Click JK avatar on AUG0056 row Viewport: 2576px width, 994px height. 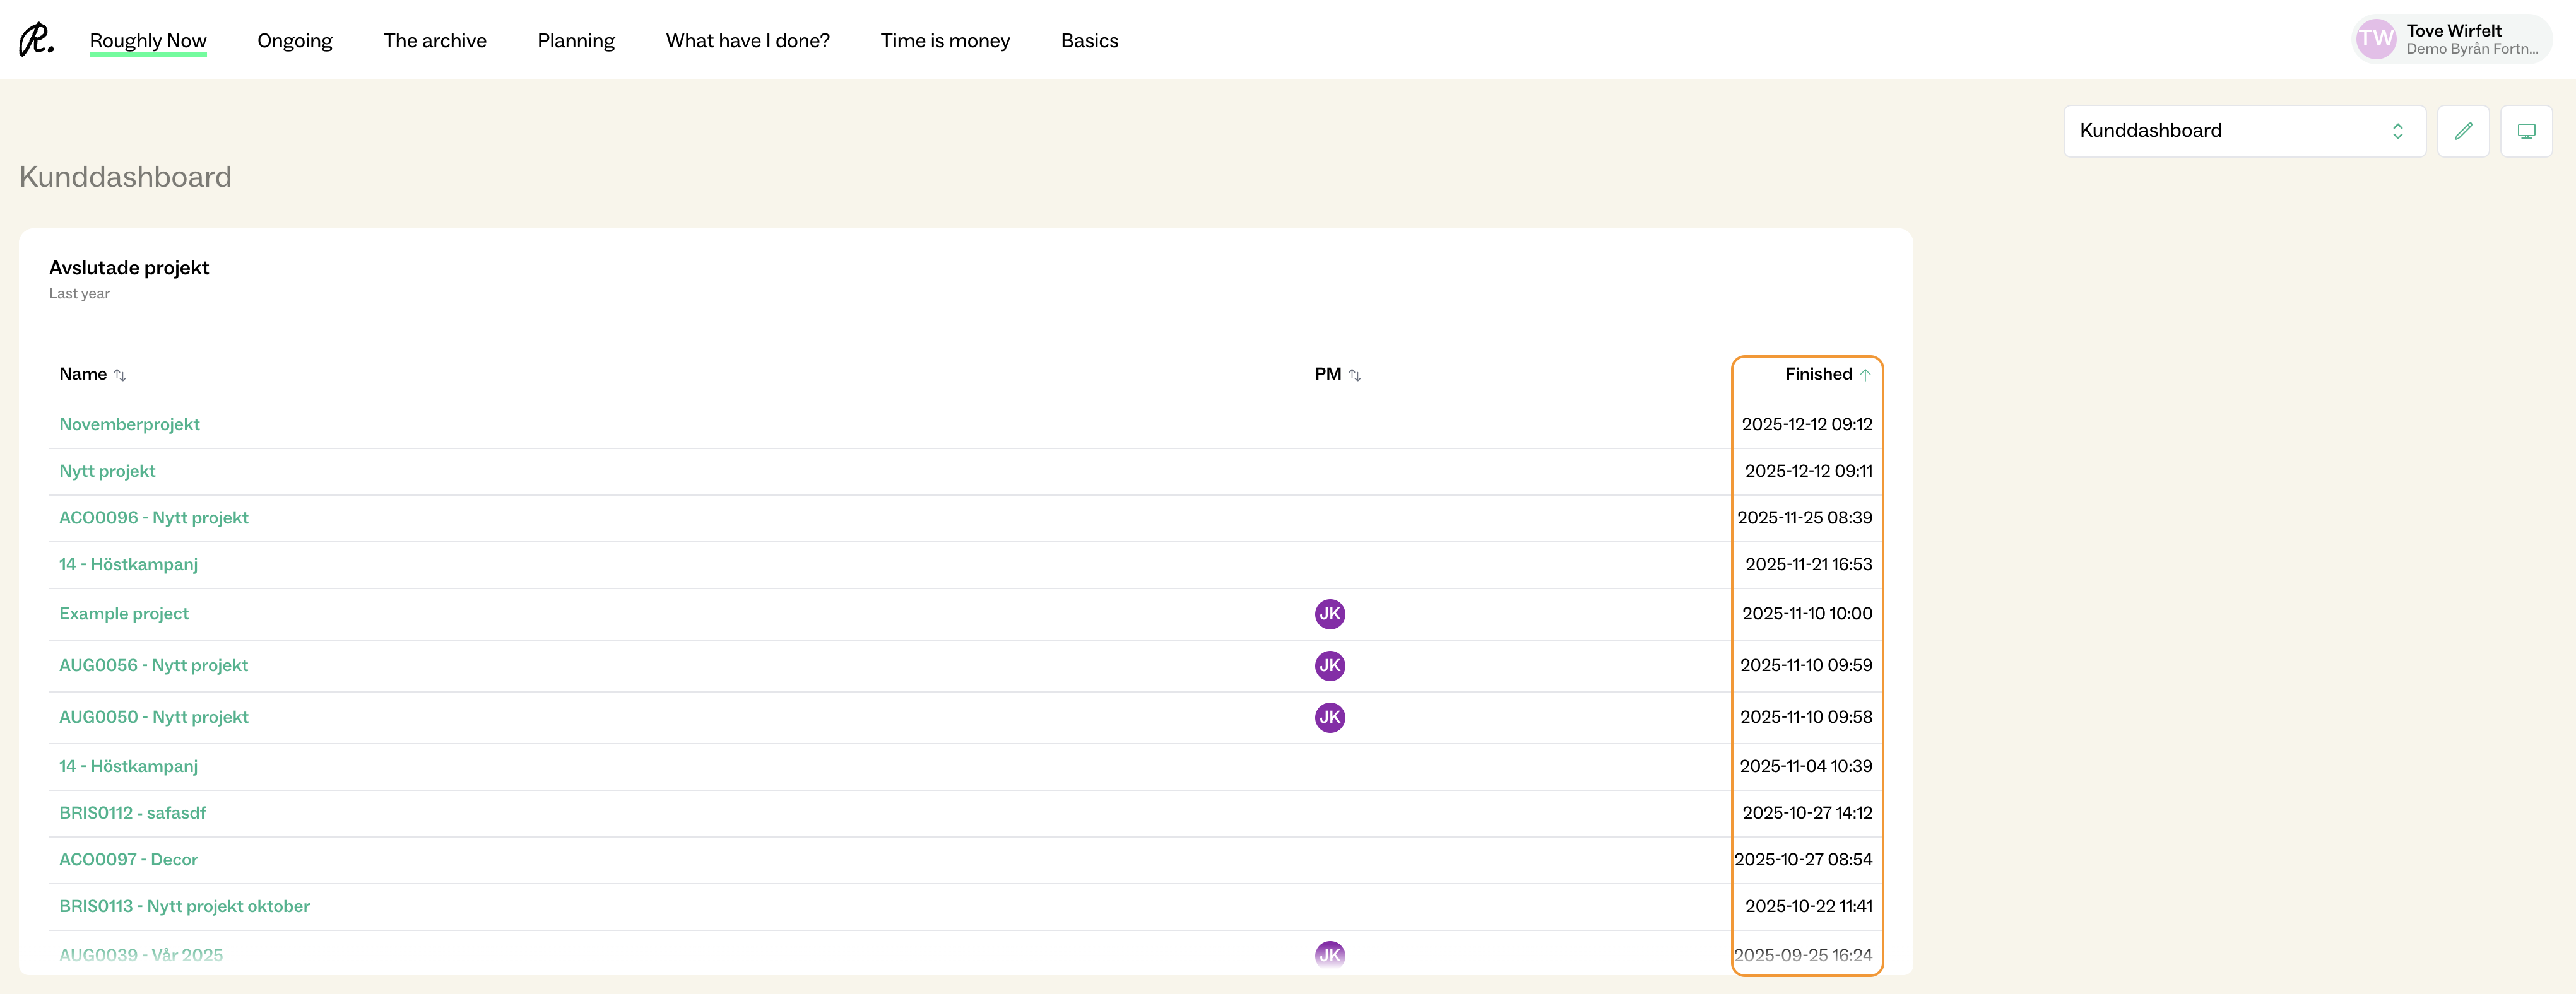(x=1329, y=665)
